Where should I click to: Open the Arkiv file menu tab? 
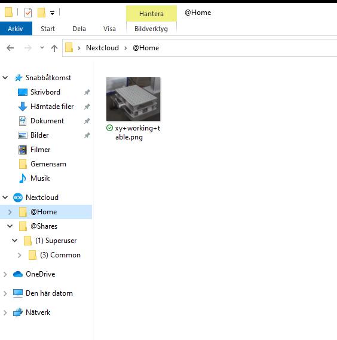(16, 29)
